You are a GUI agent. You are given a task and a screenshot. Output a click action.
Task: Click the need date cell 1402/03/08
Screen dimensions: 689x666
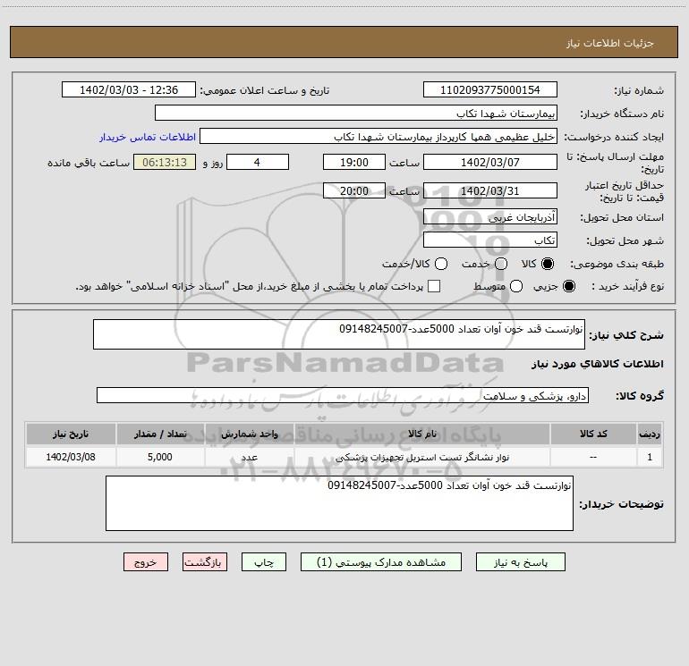(71, 457)
